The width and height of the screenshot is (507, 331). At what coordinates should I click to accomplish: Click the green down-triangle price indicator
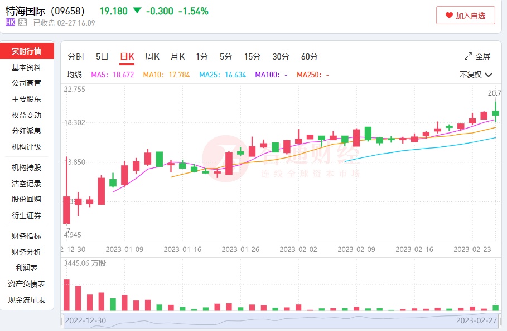coord(137,11)
